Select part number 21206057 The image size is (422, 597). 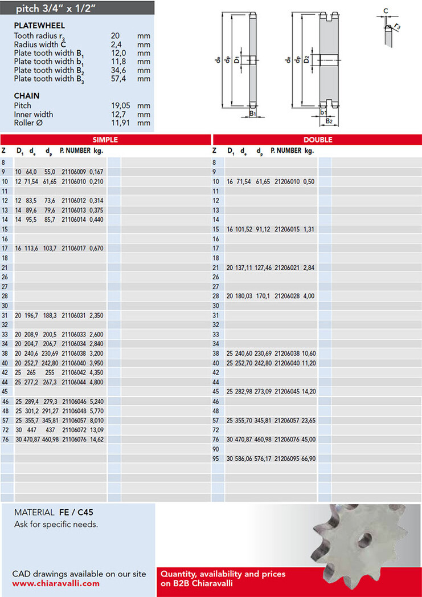(x=287, y=420)
